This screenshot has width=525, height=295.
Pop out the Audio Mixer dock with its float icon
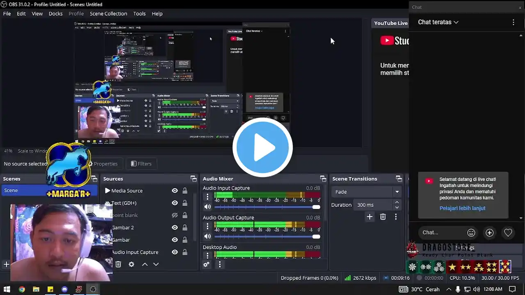pos(323,179)
